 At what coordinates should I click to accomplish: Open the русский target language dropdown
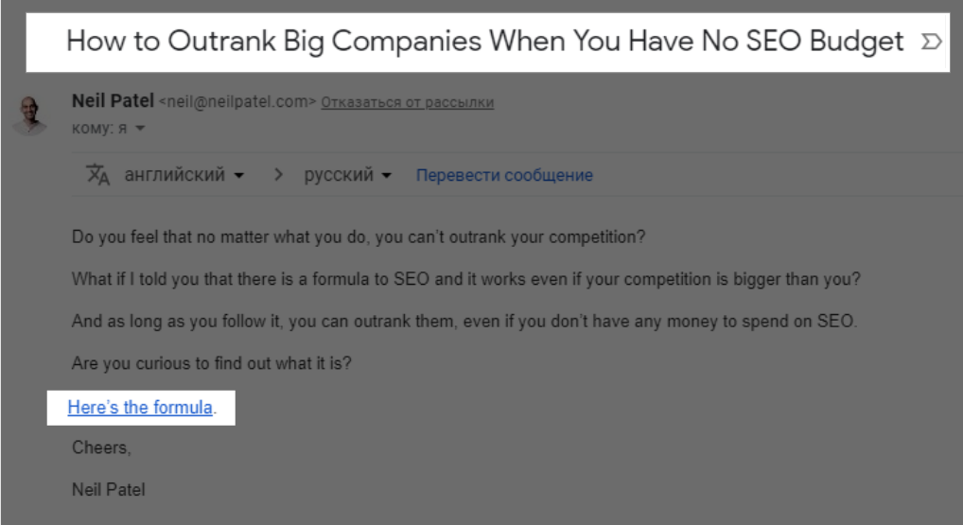[347, 175]
